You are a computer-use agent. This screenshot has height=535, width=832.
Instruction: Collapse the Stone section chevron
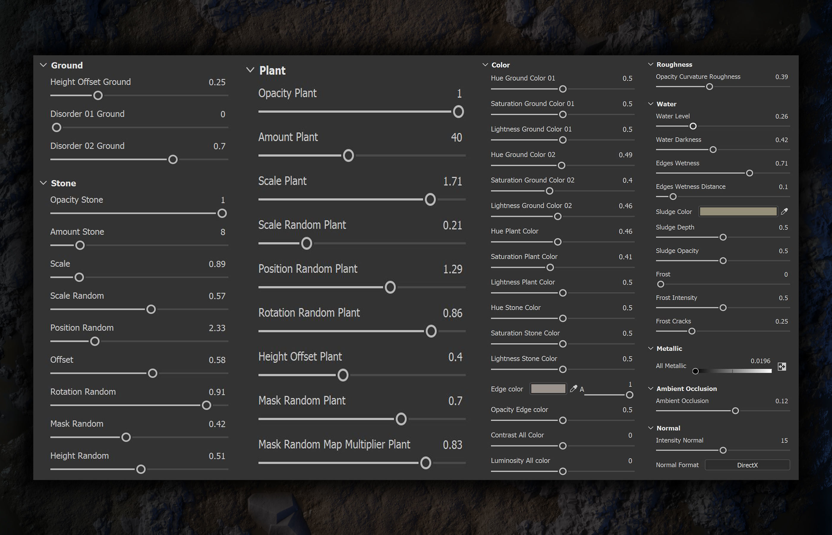click(43, 183)
